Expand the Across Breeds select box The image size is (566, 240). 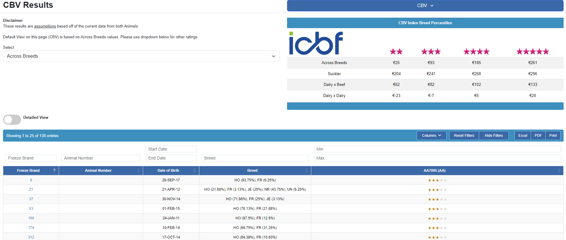[141, 56]
